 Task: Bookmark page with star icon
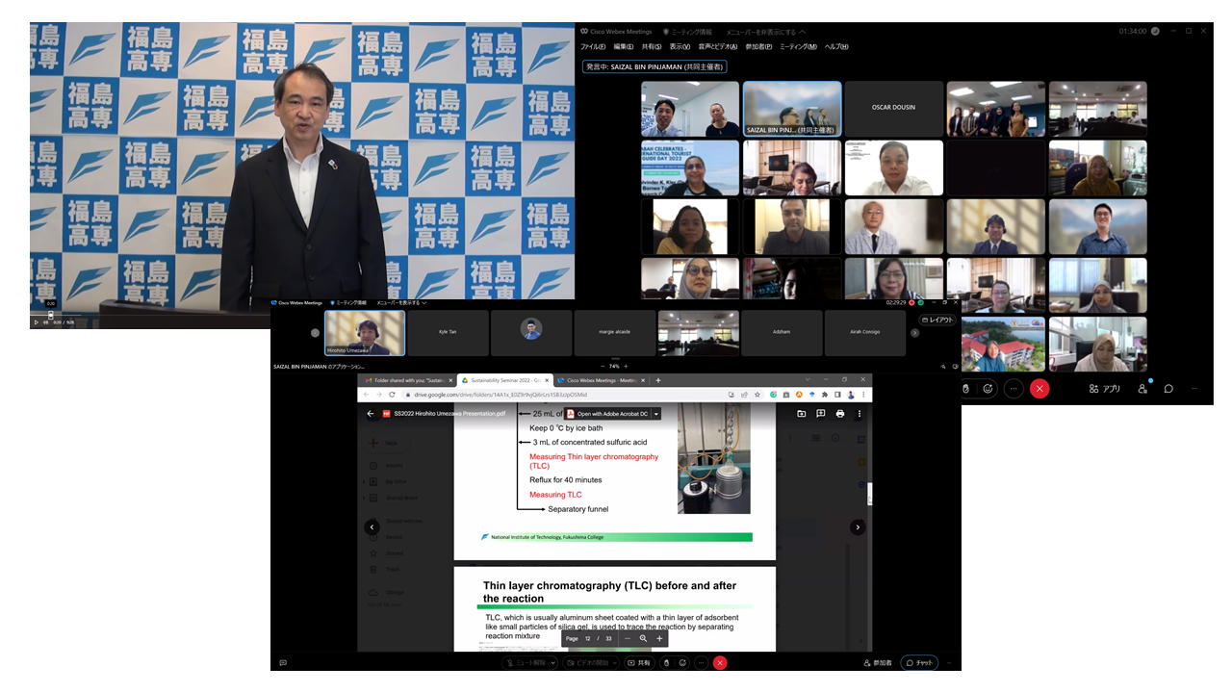coord(757,395)
